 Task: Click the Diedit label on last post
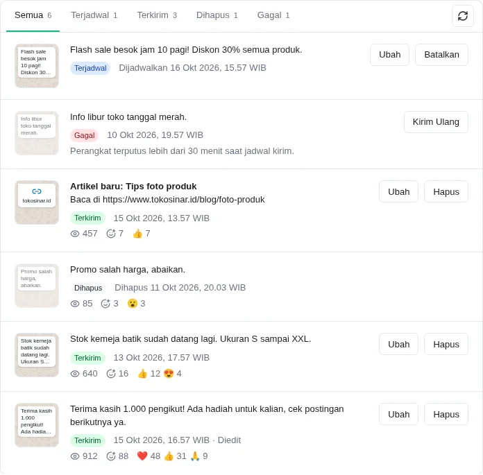[x=229, y=440]
